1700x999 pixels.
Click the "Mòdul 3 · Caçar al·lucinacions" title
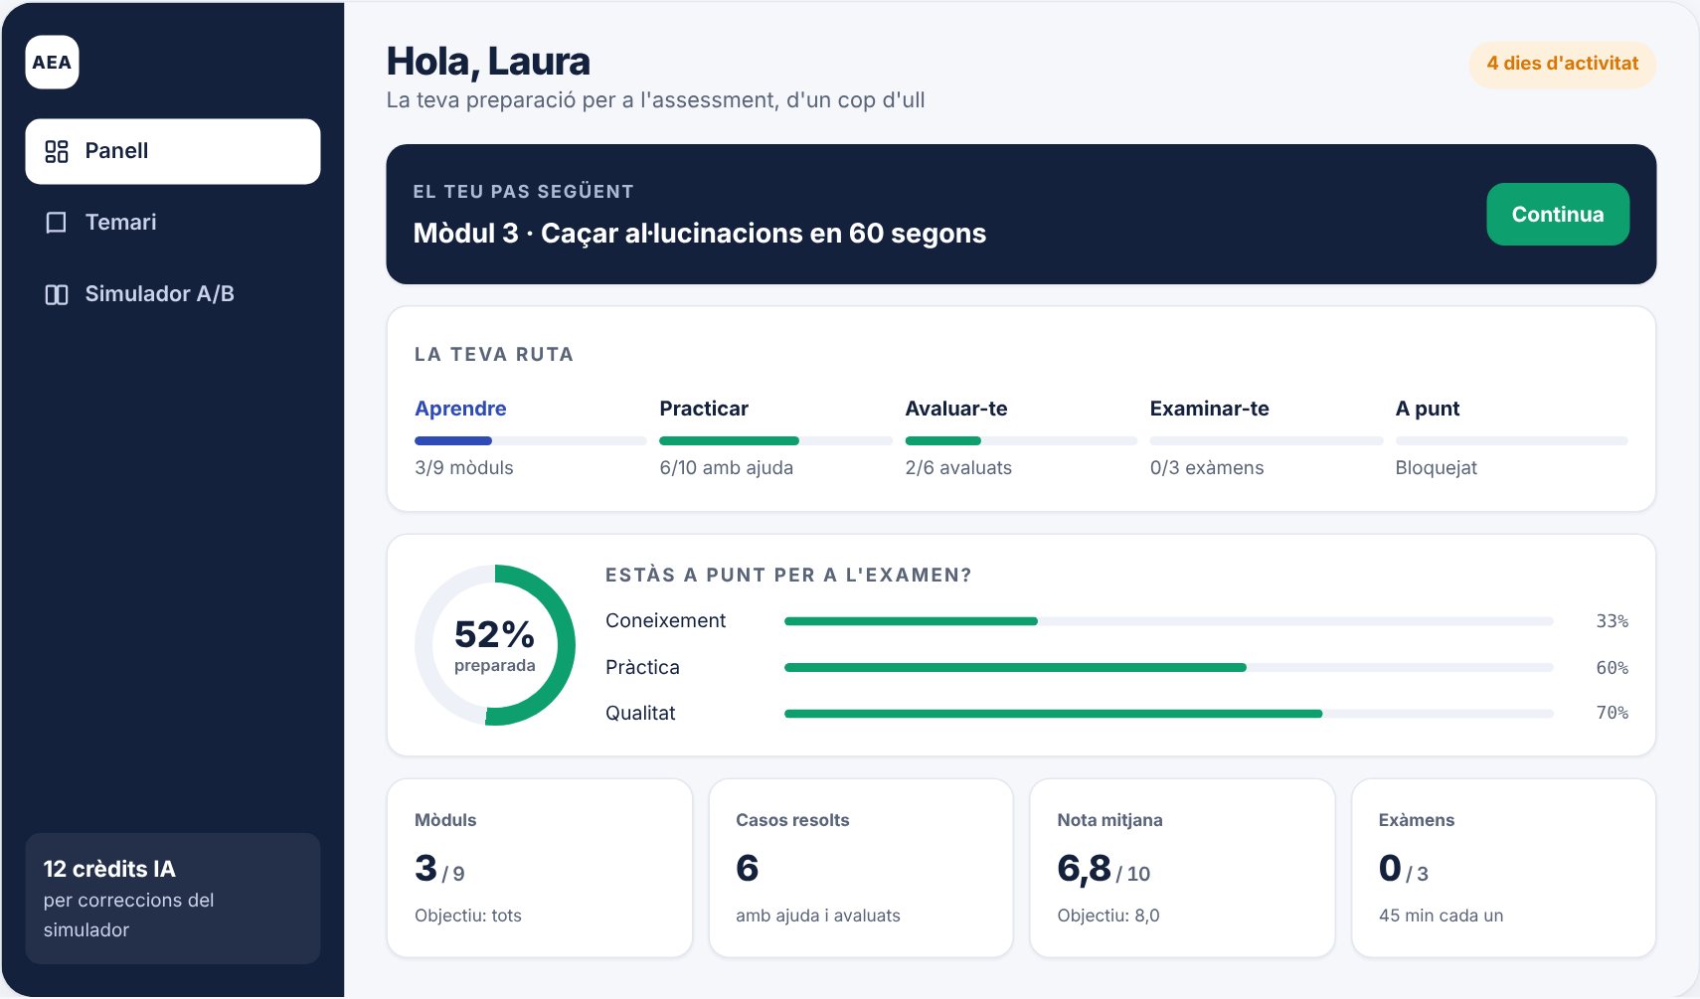point(700,234)
